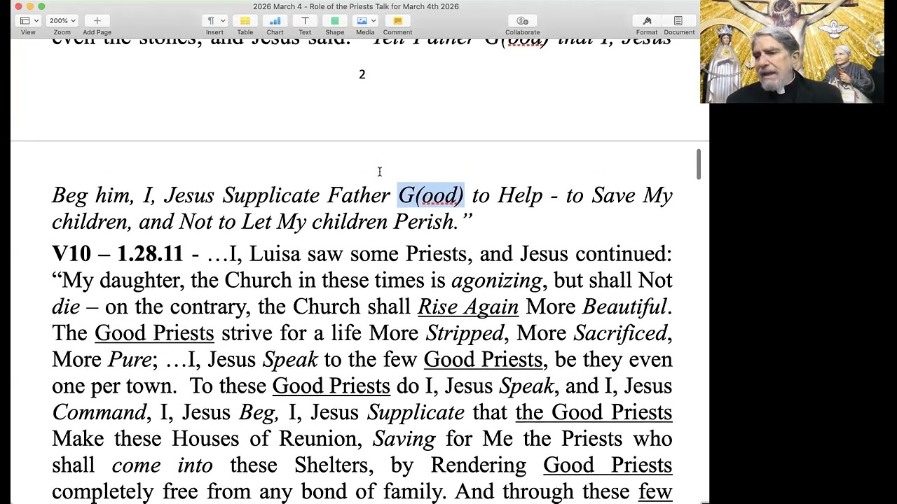The height and width of the screenshot is (504, 897).
Task: Click the underlined word few at line end
Action: tap(655, 492)
